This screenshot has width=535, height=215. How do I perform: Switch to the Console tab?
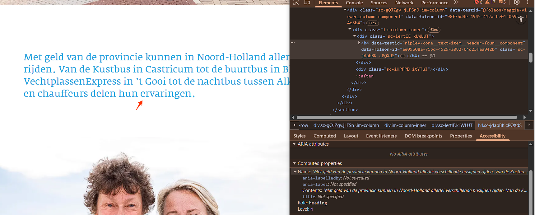point(354,3)
